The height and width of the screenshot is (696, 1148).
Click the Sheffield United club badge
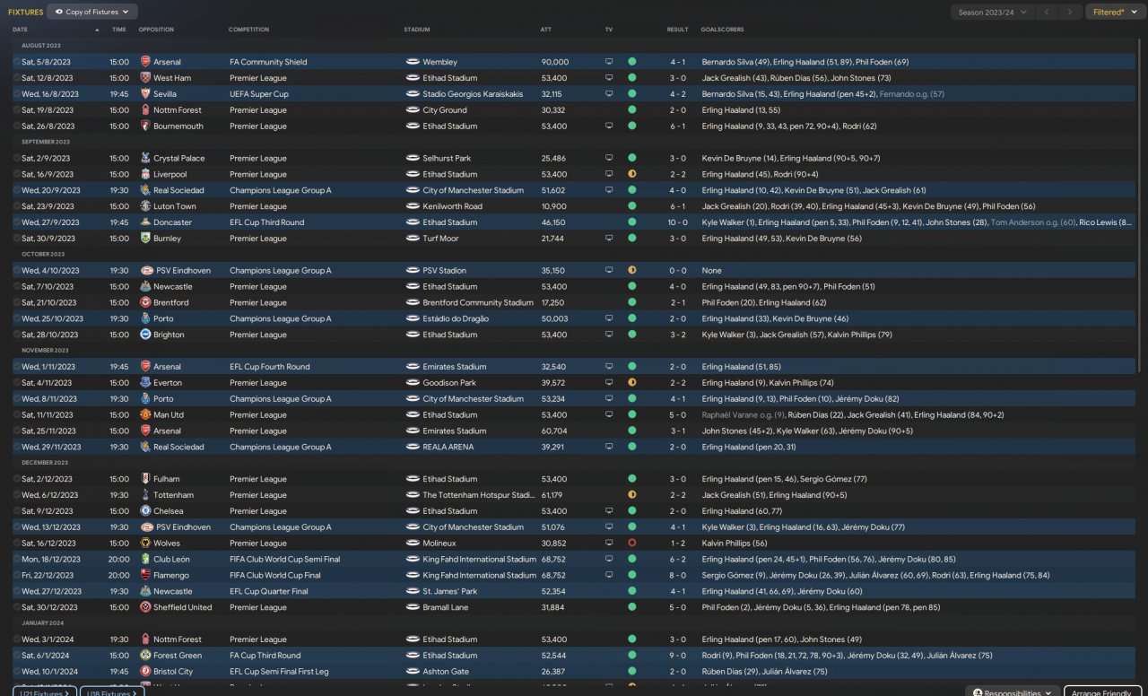coord(145,607)
